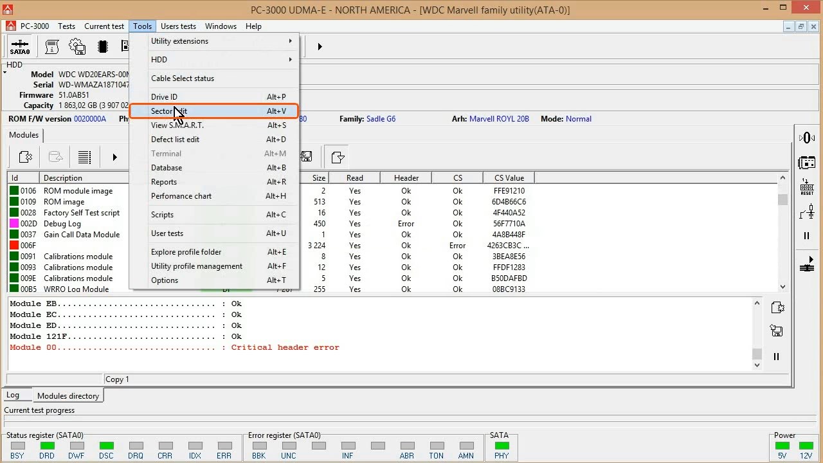Click the chip icon in main toolbar
823x463 pixels.
103,46
